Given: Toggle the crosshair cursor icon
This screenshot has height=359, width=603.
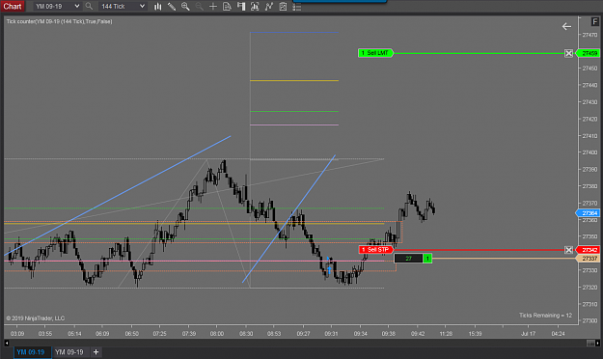Looking at the screenshot, I should 212,6.
